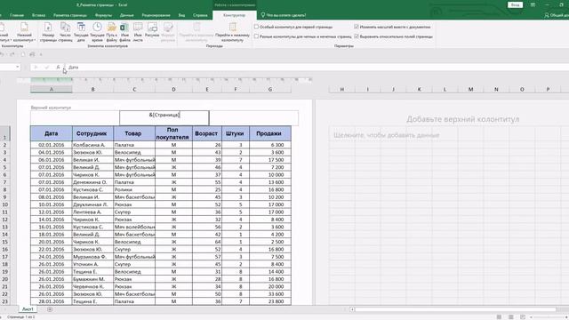Click the Сотрудник header cell

point(92,133)
